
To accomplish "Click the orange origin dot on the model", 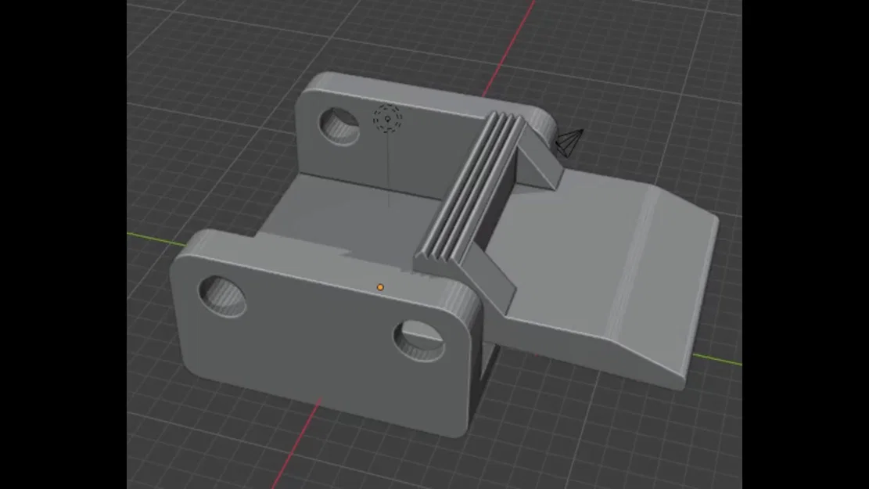I will (380, 287).
